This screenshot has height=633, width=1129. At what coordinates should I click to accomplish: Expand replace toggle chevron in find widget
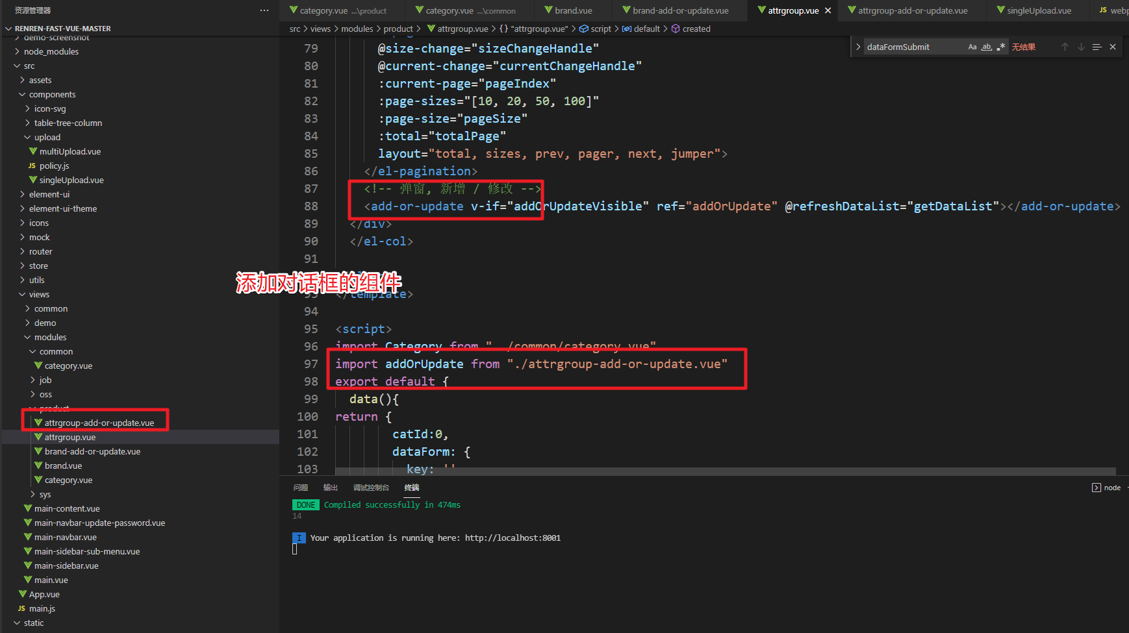coord(858,47)
